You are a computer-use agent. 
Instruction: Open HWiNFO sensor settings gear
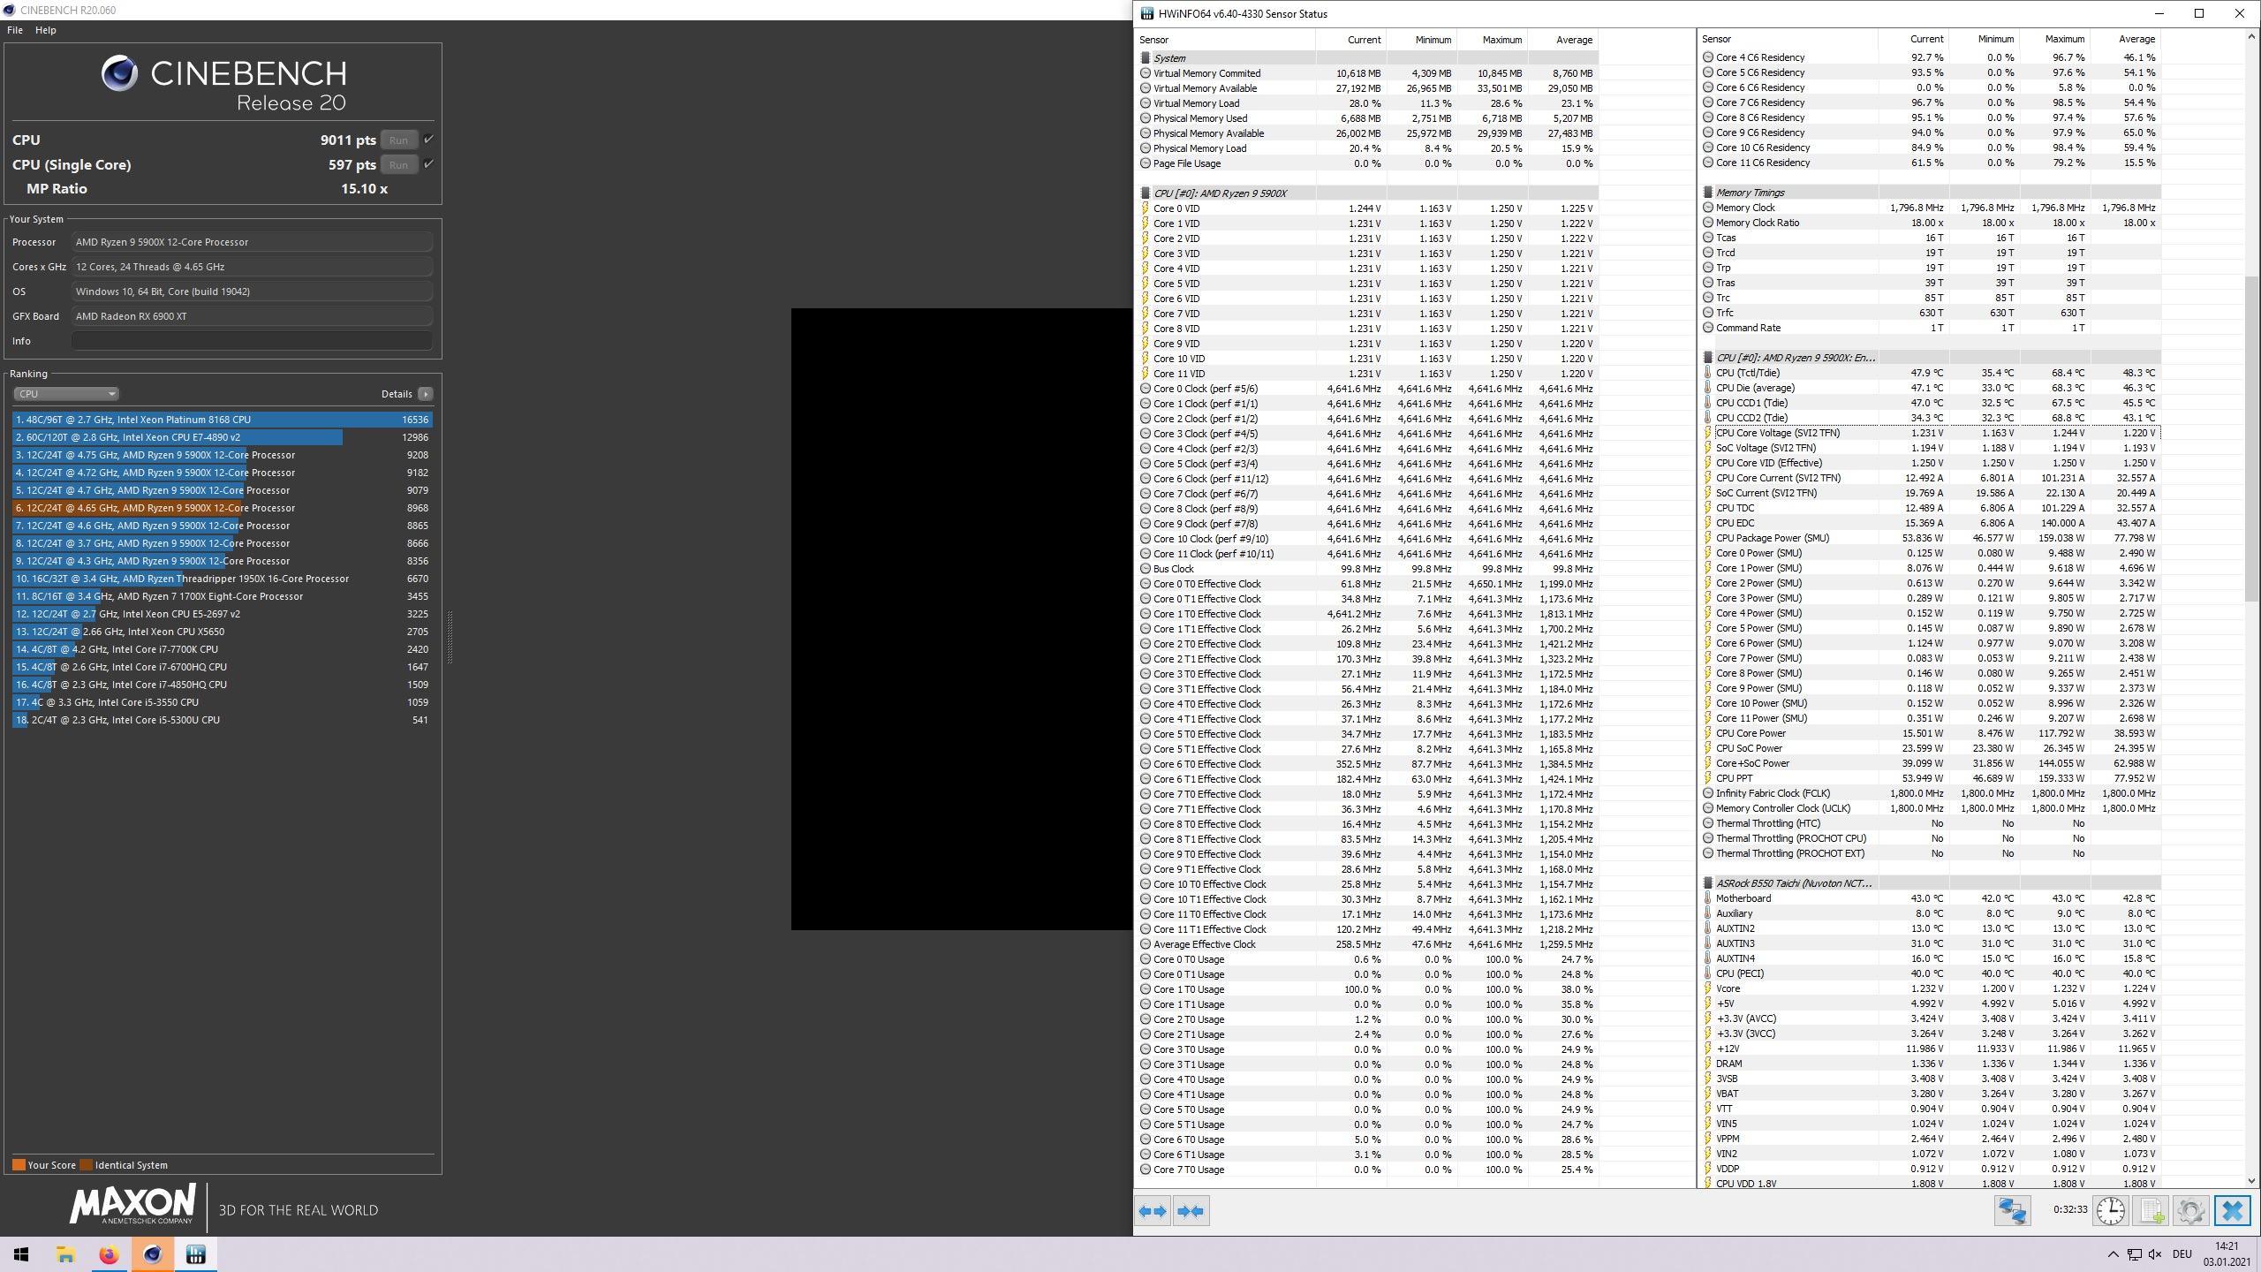(x=2190, y=1211)
